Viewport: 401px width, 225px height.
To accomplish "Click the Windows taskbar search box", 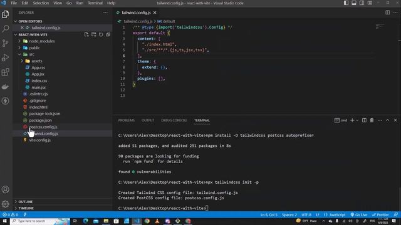I will (40, 221).
